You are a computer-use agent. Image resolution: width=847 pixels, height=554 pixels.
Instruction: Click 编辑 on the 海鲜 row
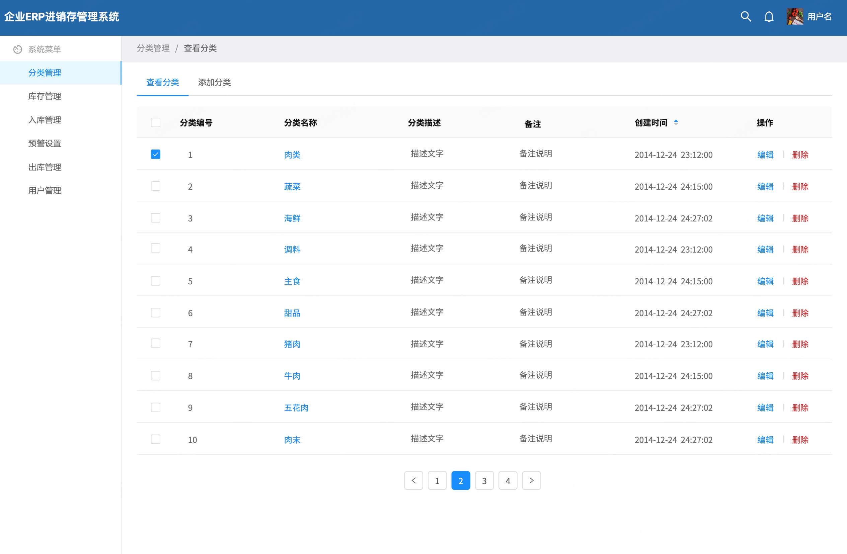tap(765, 218)
